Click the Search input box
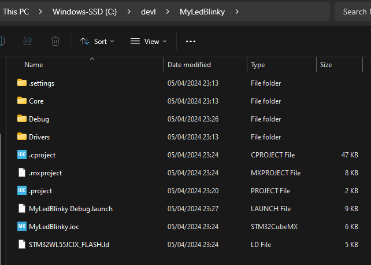 pyautogui.click(x=354, y=12)
